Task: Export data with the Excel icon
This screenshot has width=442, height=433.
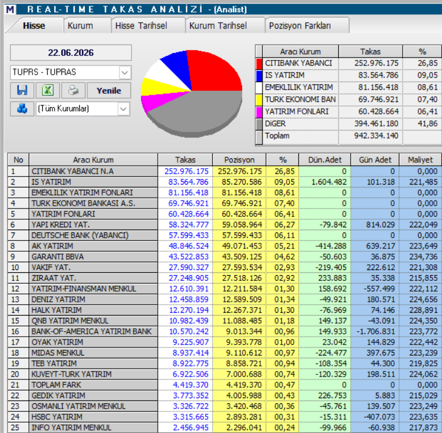Action: (x=48, y=91)
